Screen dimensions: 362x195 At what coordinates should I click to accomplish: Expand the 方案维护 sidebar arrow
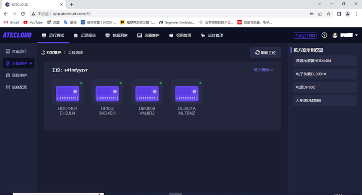click(31, 63)
